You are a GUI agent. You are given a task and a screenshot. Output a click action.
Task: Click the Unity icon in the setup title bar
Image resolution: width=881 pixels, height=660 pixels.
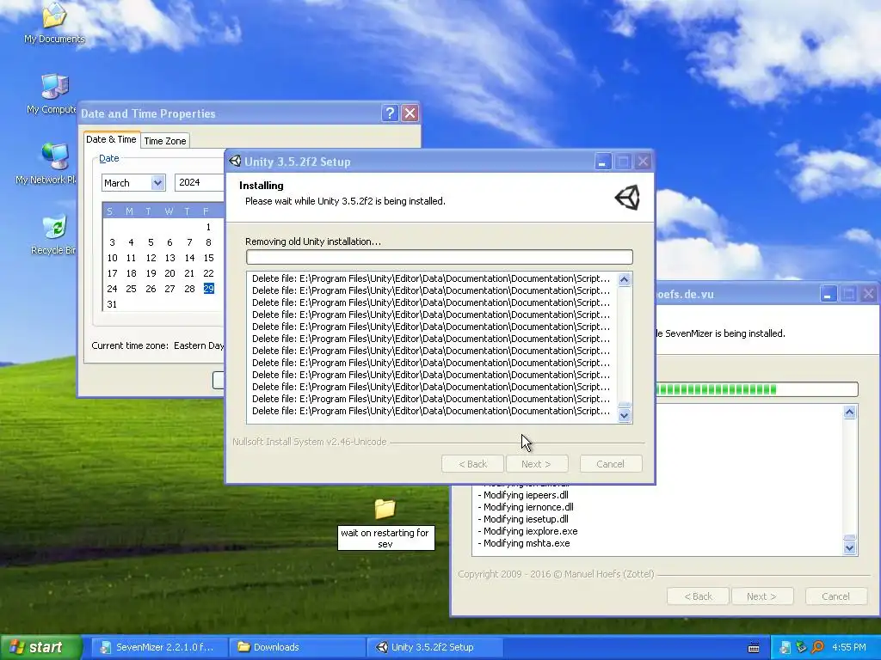click(235, 161)
